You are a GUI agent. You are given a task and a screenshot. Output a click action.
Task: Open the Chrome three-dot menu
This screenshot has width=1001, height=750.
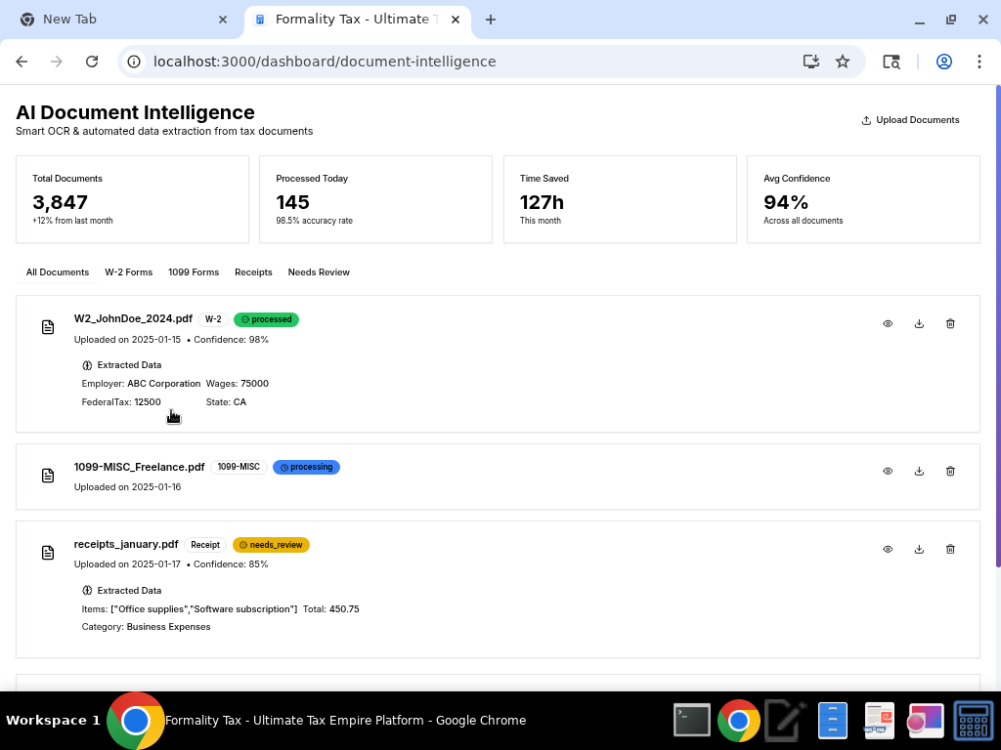[979, 61]
